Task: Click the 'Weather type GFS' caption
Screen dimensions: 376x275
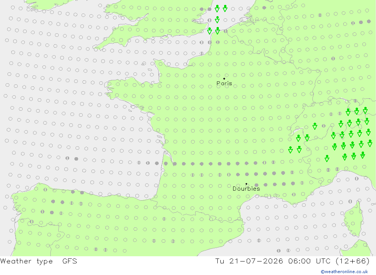Action: (39, 261)
